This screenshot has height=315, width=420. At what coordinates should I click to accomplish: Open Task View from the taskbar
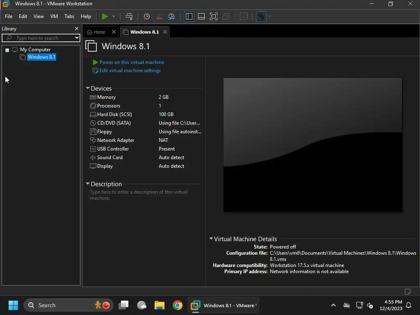(x=123, y=305)
